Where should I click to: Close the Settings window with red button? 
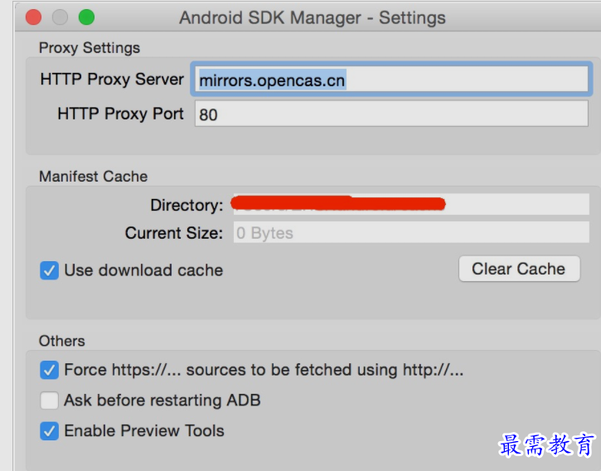pyautogui.click(x=33, y=17)
